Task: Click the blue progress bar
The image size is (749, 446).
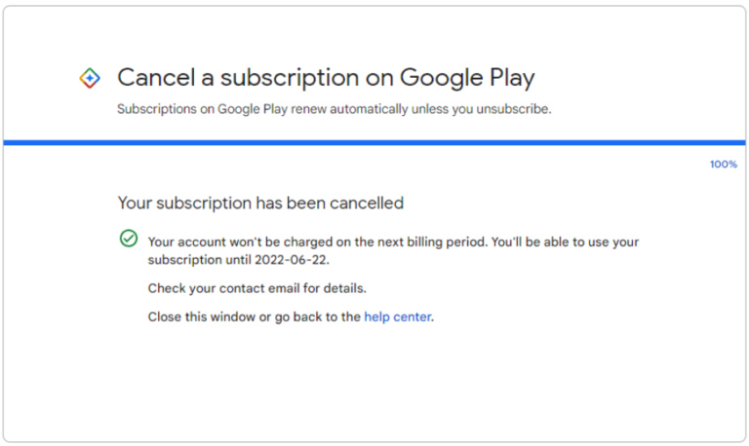Action: click(x=374, y=143)
